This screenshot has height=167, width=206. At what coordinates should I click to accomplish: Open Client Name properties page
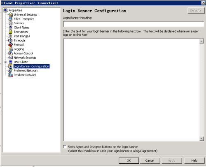tap(21, 28)
